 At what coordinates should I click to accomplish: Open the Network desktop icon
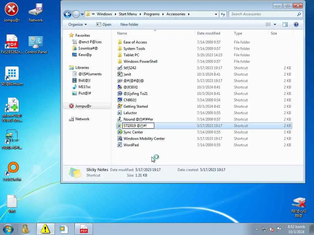point(36,12)
